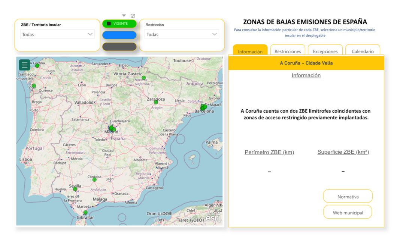Click the black square in VIGENTE legend

[x=109, y=24]
